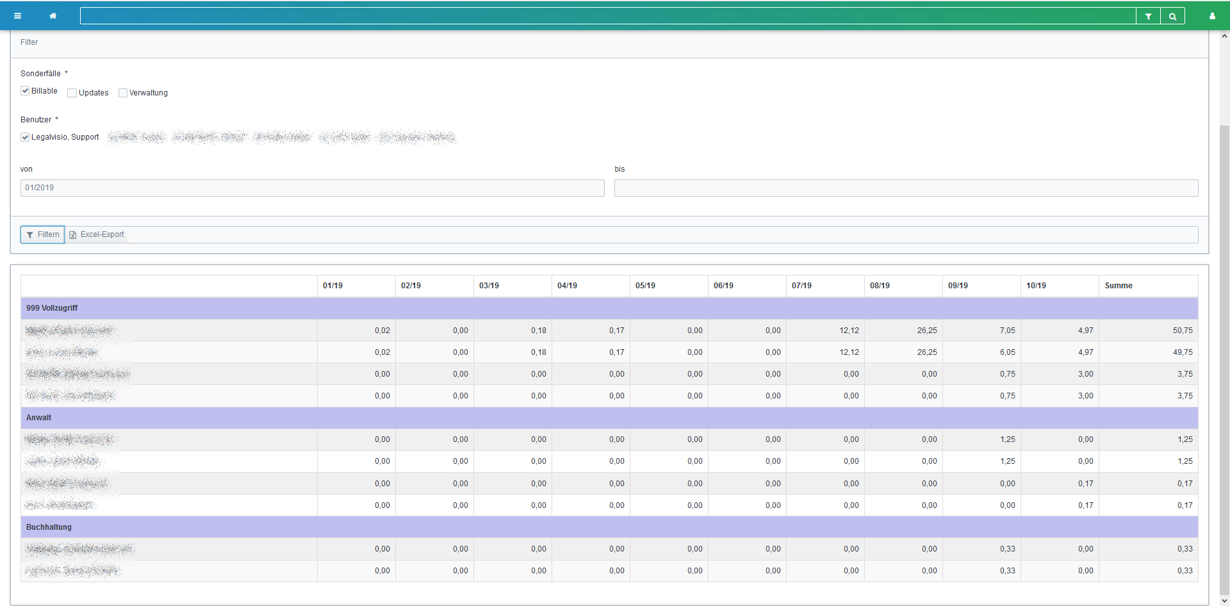1230x606 pixels.
Task: Uncheck the Legalvisio, Support user checkbox
Action: coord(25,137)
